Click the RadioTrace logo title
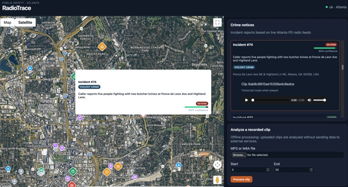The width and height of the screenshot is (348, 187). pos(17,8)
